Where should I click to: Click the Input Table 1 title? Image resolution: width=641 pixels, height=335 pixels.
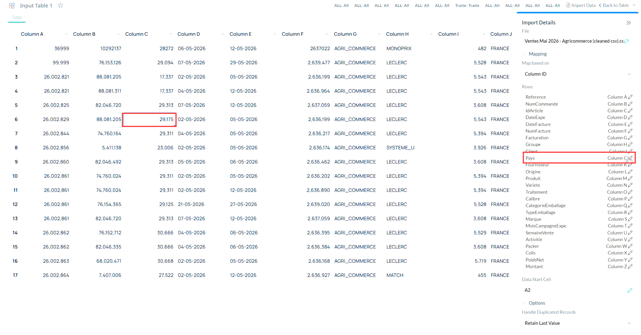pyautogui.click(x=36, y=6)
